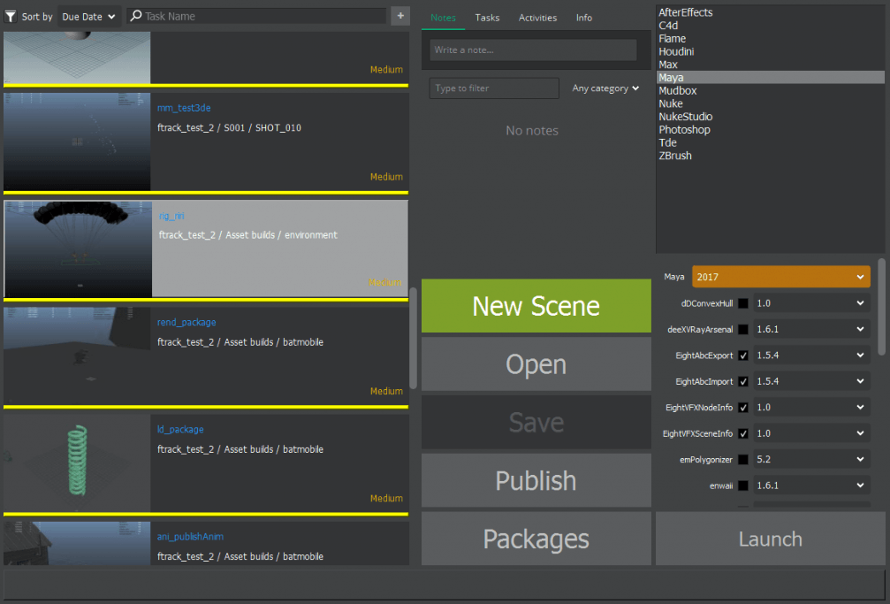Select C4d in application list
890x604 pixels.
click(770, 26)
